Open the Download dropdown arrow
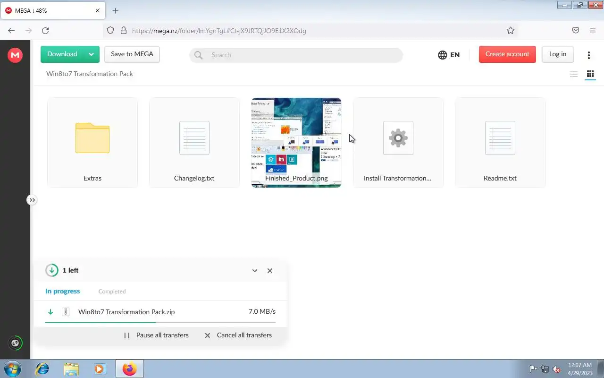Image resolution: width=604 pixels, height=378 pixels. (91, 54)
